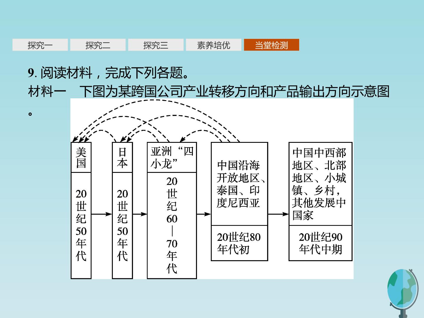Click the 20世纪50年代 label under 日本
424x318 pixels.
[x=122, y=226]
